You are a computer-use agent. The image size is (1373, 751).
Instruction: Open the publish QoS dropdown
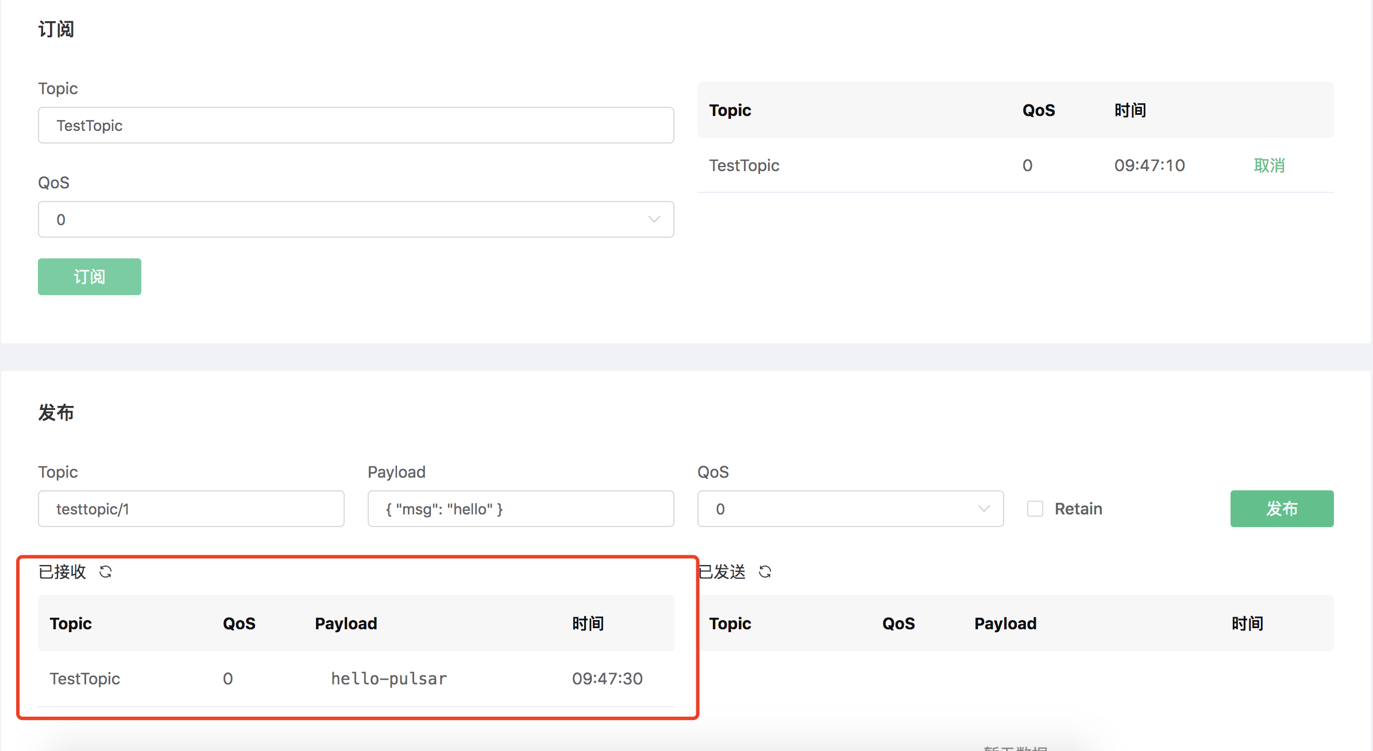tap(850, 509)
